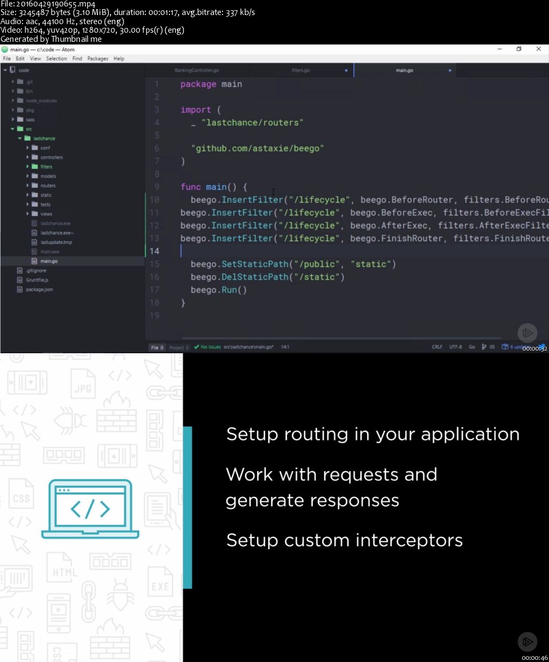549x662 pixels.
Task: Click modified dot on main.go tab
Action: click(450, 70)
